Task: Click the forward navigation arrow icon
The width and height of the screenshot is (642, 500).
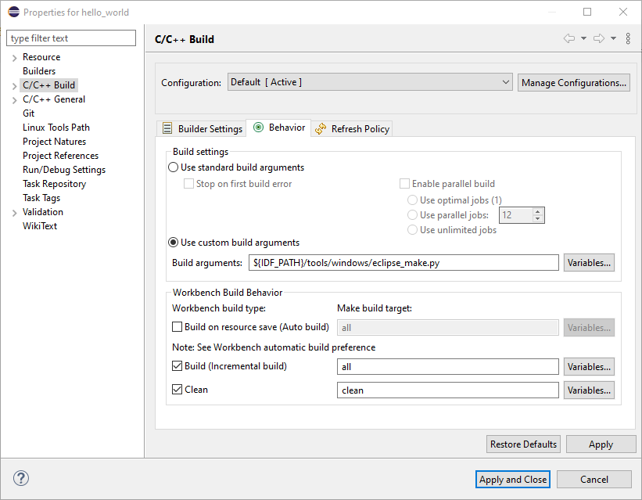Action: coord(599,39)
